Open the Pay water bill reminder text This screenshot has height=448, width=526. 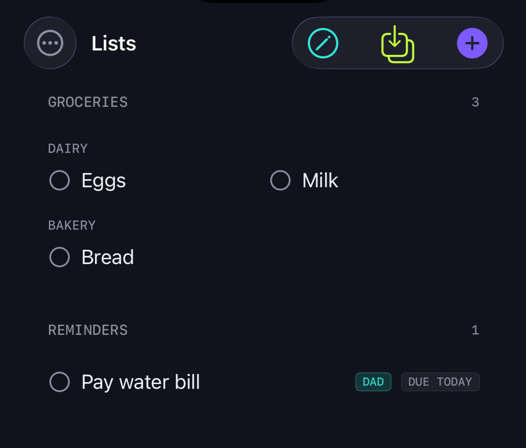141,382
